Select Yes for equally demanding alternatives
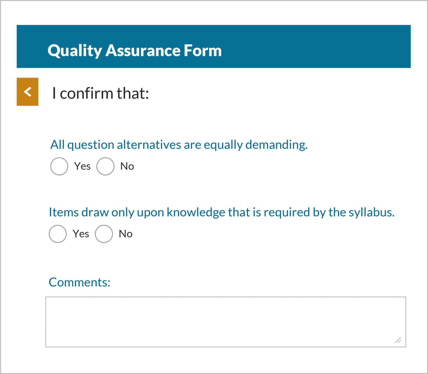This screenshot has width=428, height=374. (59, 167)
